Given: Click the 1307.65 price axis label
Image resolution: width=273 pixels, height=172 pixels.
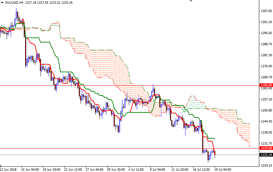Looking at the screenshot, I should click(266, 11).
